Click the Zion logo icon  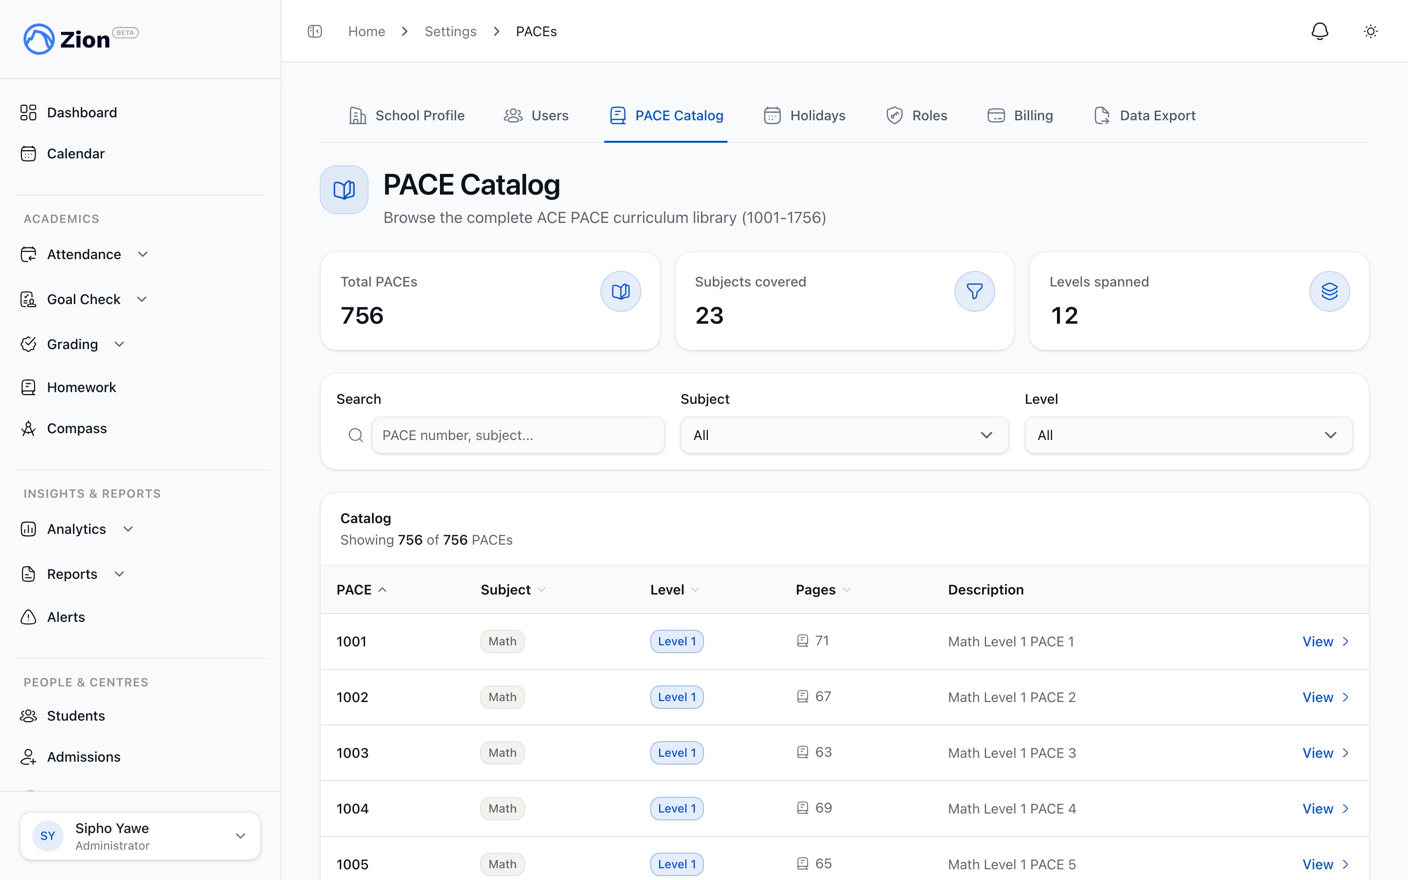click(39, 39)
